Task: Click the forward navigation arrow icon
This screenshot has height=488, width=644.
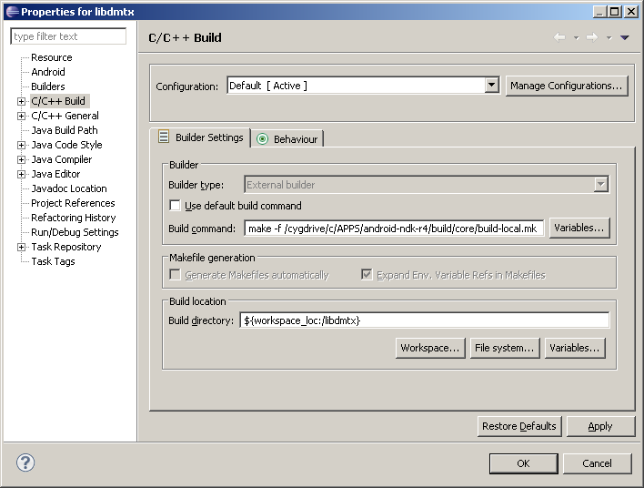Action: (592, 37)
